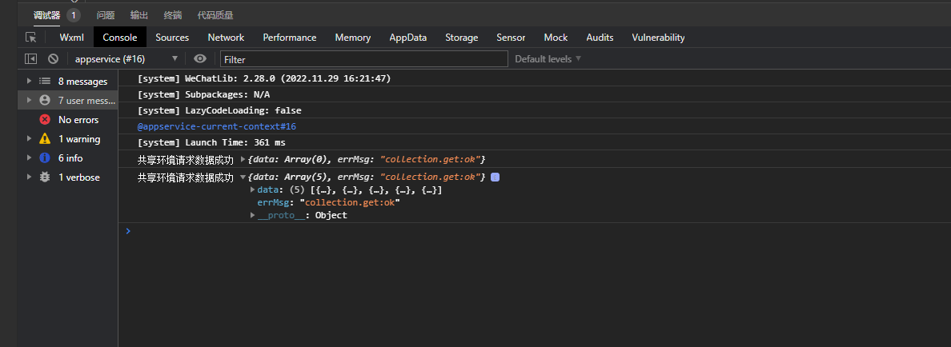951x347 pixels.
Task: Open the appservice (#16) context dropdown
Action: click(x=126, y=58)
